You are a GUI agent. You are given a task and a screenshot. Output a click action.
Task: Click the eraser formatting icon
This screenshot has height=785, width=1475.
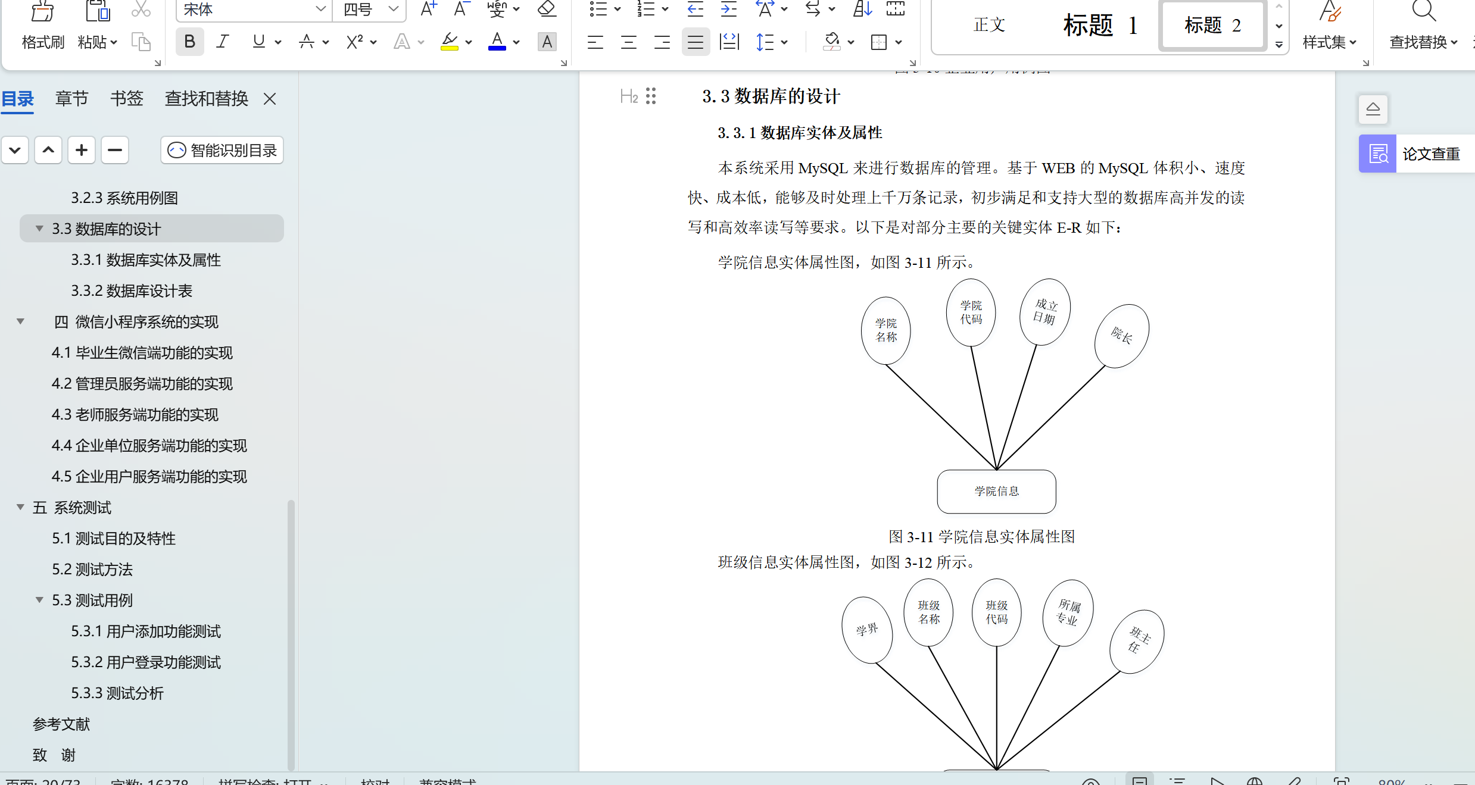546,10
